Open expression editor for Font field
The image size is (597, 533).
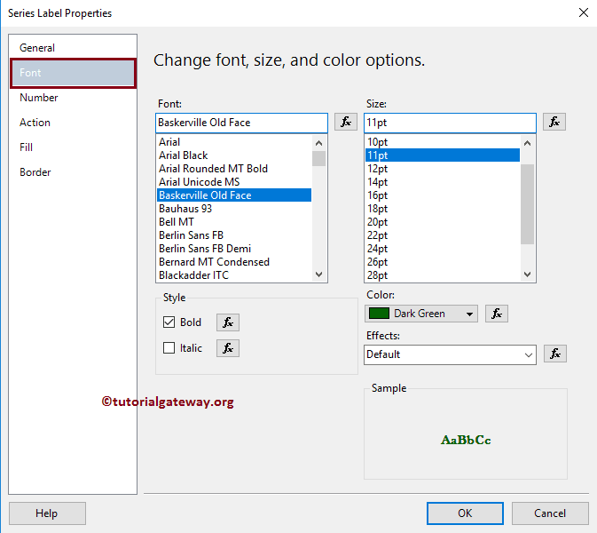click(x=346, y=122)
